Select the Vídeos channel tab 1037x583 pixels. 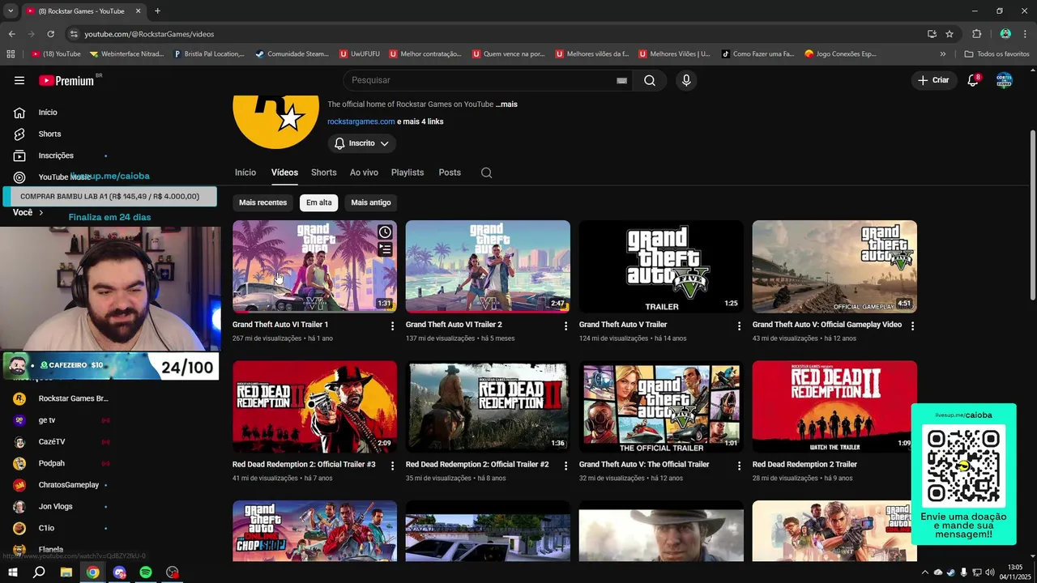click(x=284, y=172)
